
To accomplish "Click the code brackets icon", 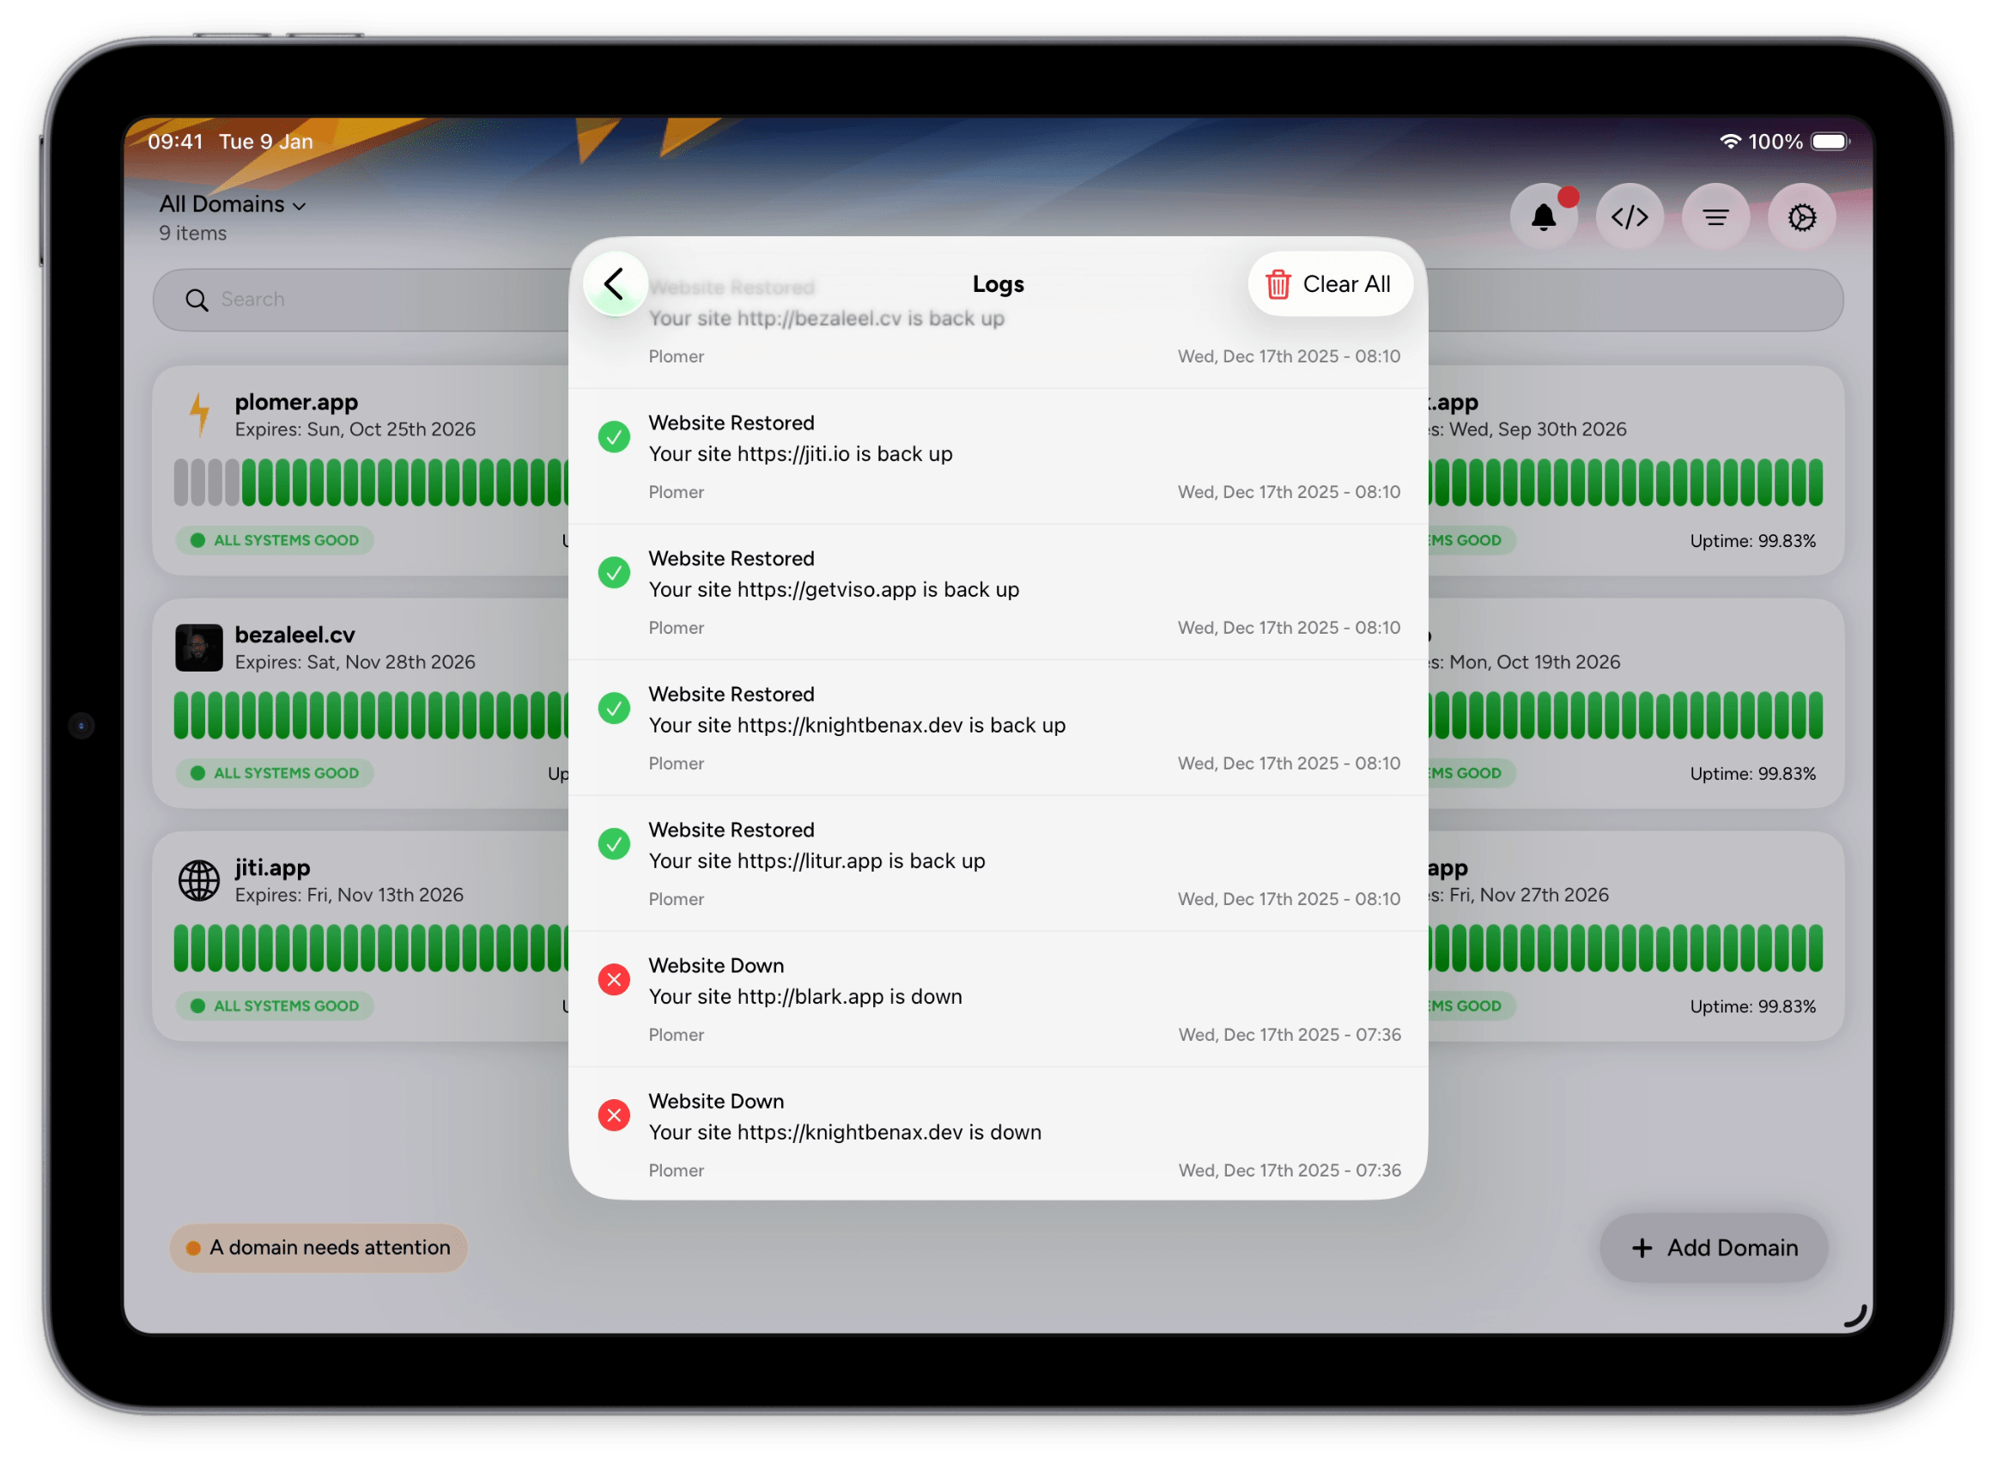I will pyautogui.click(x=1629, y=217).
